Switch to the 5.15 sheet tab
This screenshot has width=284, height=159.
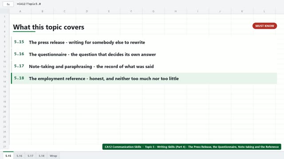pyautogui.click(x=8, y=155)
